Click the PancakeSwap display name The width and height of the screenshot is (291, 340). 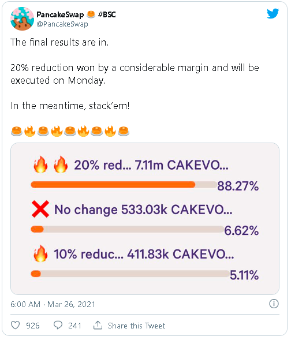click(60, 14)
